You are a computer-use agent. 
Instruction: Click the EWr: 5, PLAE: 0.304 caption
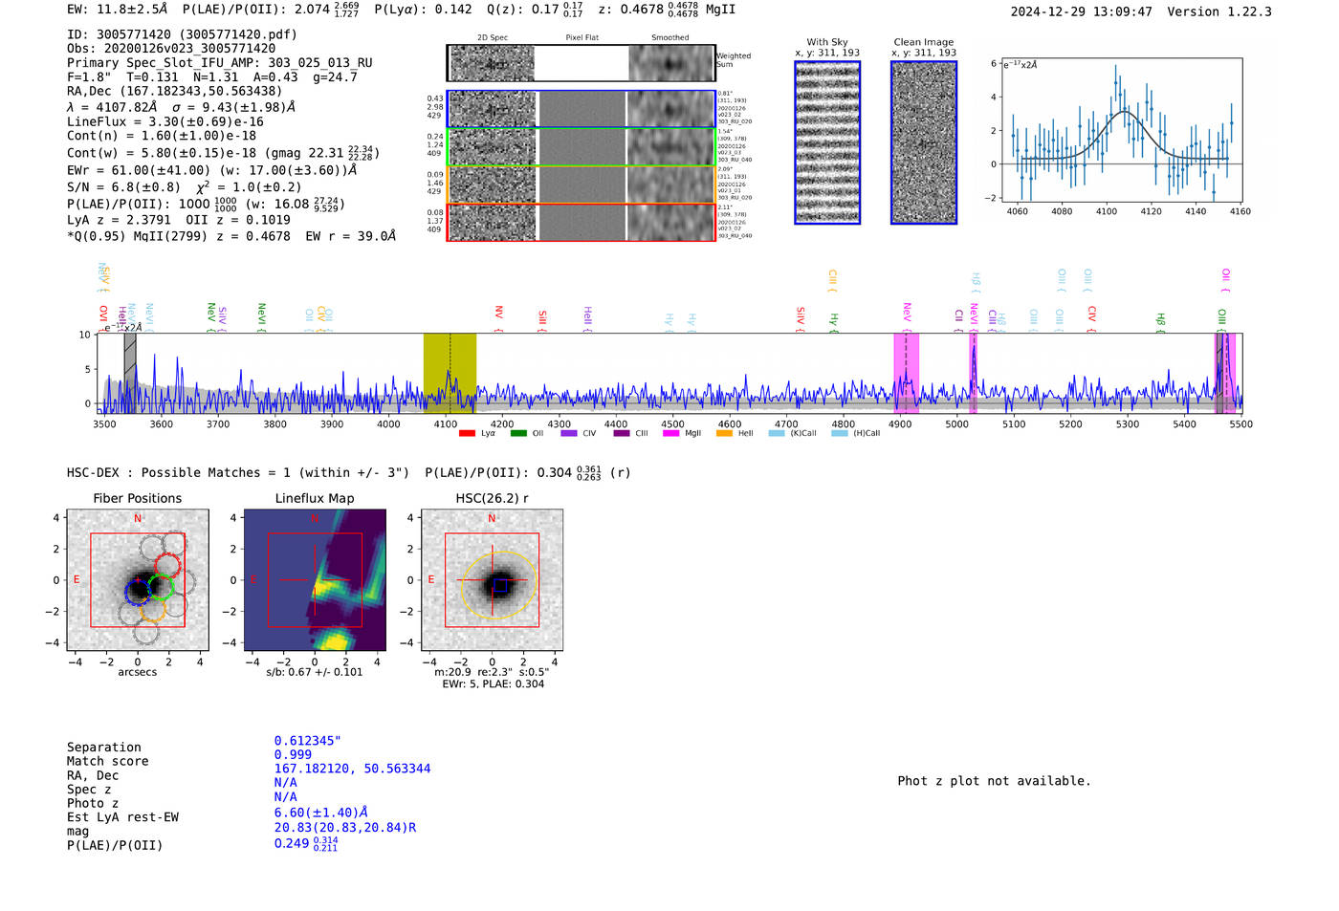click(x=493, y=684)
